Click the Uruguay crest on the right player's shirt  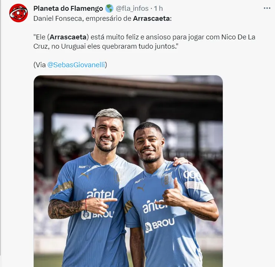[166, 179]
